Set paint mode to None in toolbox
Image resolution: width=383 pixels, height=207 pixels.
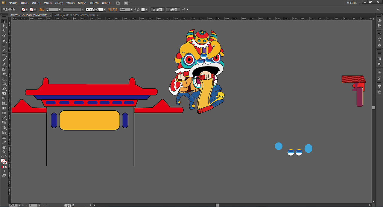[x=6, y=167]
